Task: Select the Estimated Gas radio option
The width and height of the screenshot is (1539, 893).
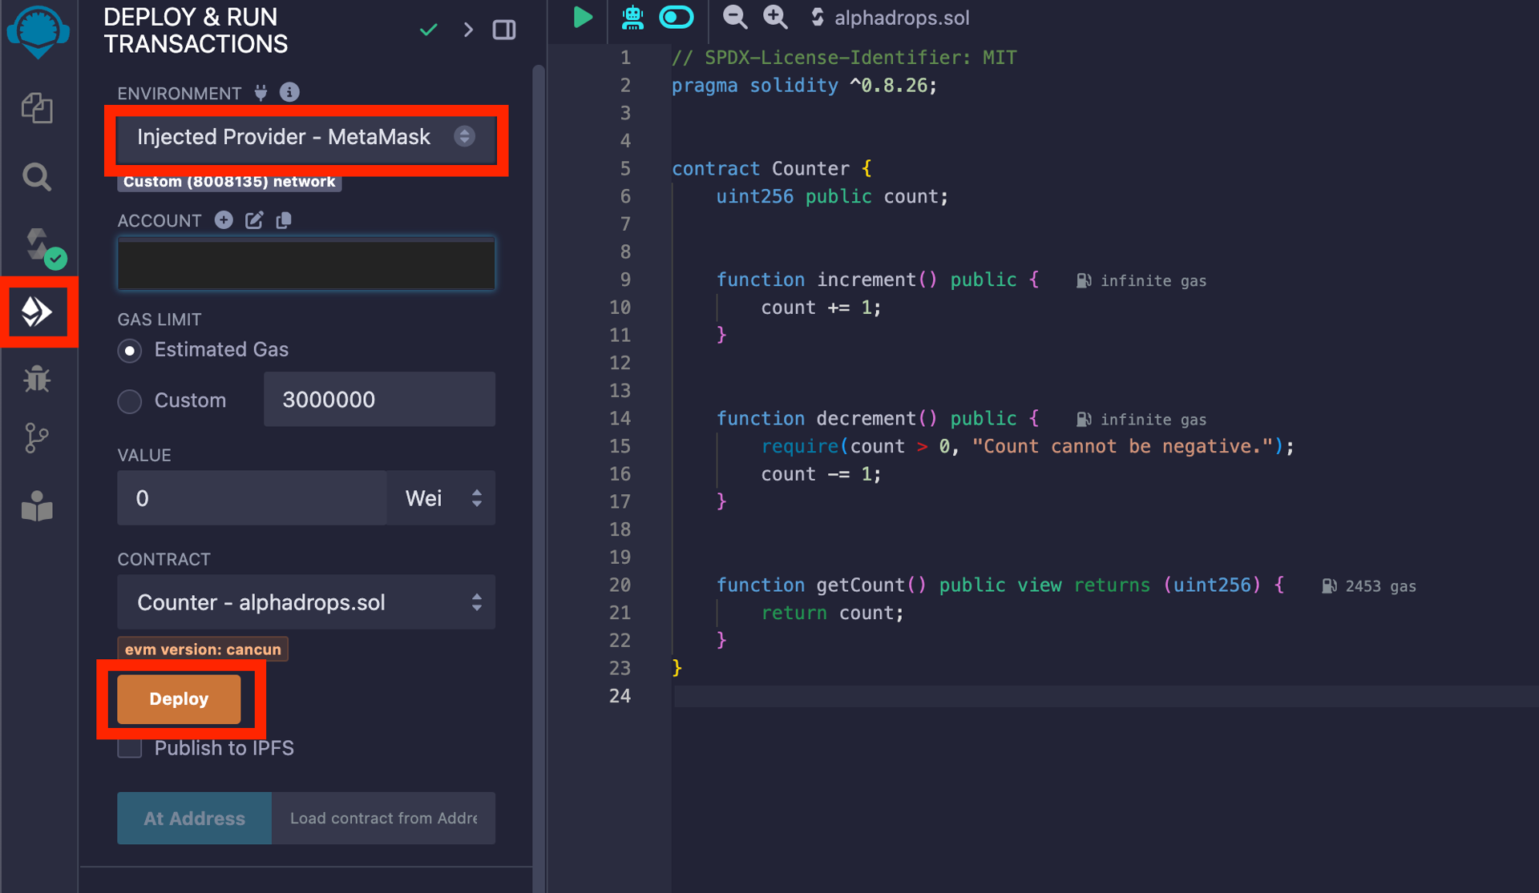Action: (129, 351)
